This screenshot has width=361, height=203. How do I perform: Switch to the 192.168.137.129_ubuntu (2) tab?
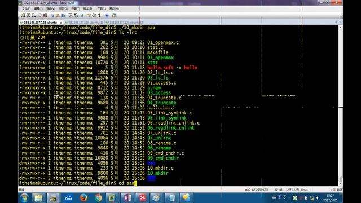click(x=125, y=23)
